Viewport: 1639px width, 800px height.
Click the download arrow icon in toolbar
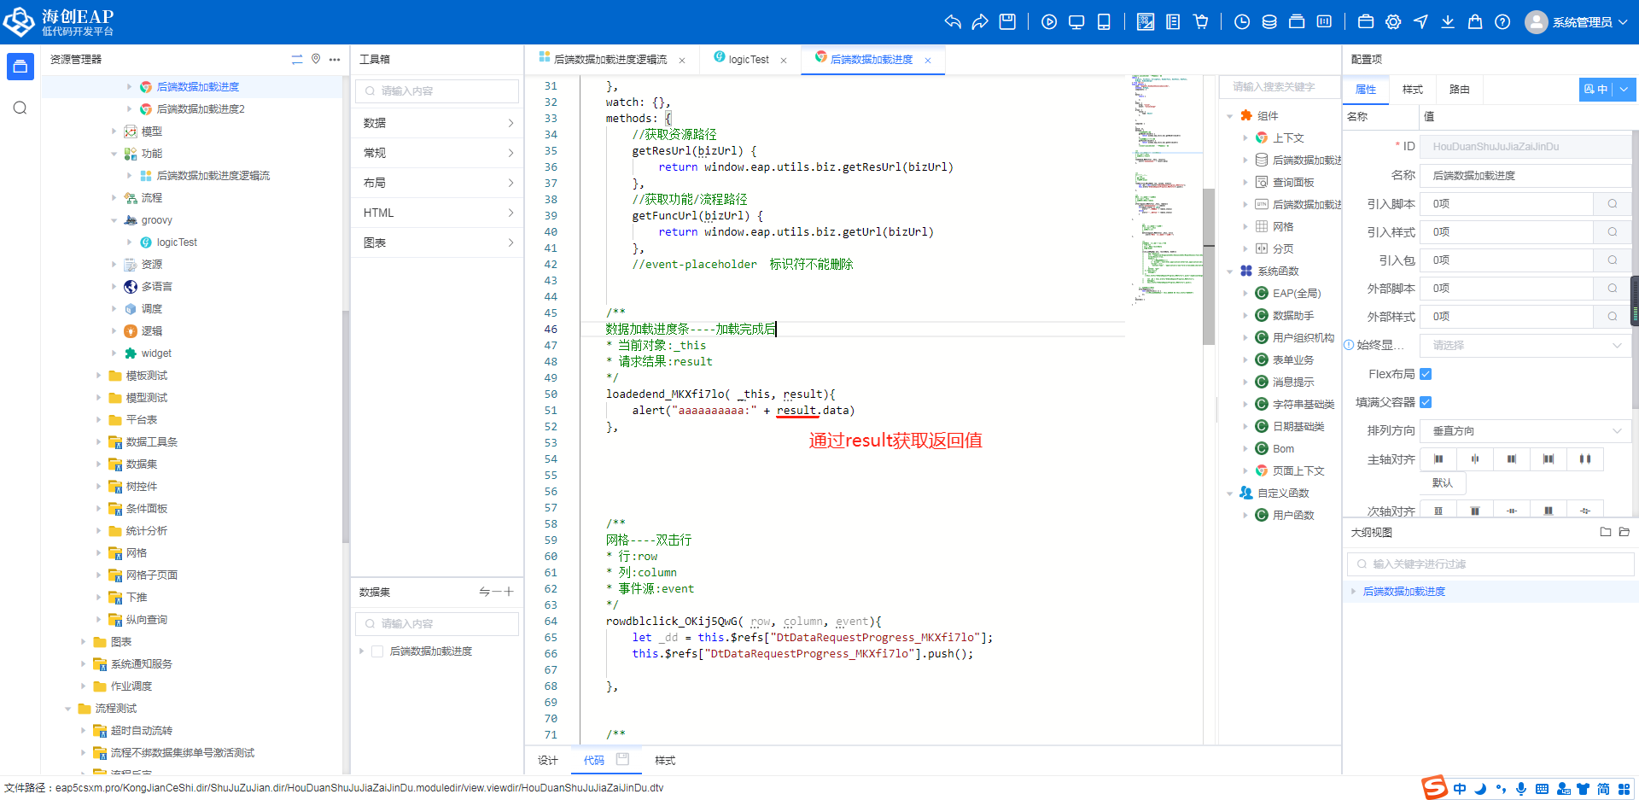[1448, 22]
